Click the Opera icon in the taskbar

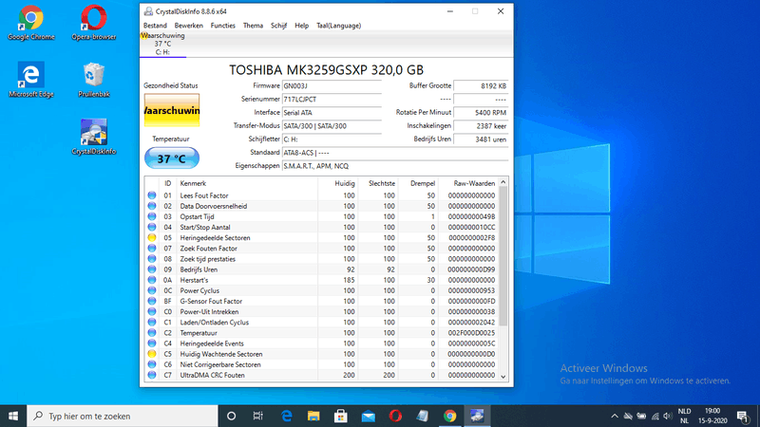point(394,416)
